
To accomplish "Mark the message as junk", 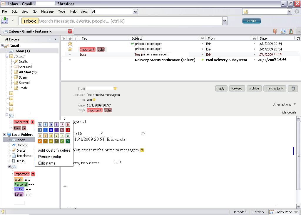I will (x=275, y=89).
